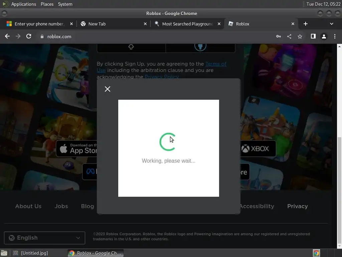Click the forward navigation arrow

(x=18, y=36)
